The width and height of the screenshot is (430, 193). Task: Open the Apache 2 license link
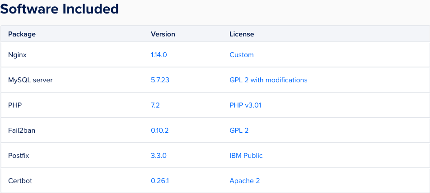245,181
